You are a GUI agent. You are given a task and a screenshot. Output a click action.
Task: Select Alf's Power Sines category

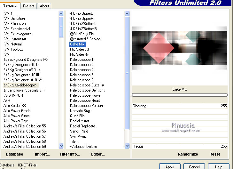(17, 116)
